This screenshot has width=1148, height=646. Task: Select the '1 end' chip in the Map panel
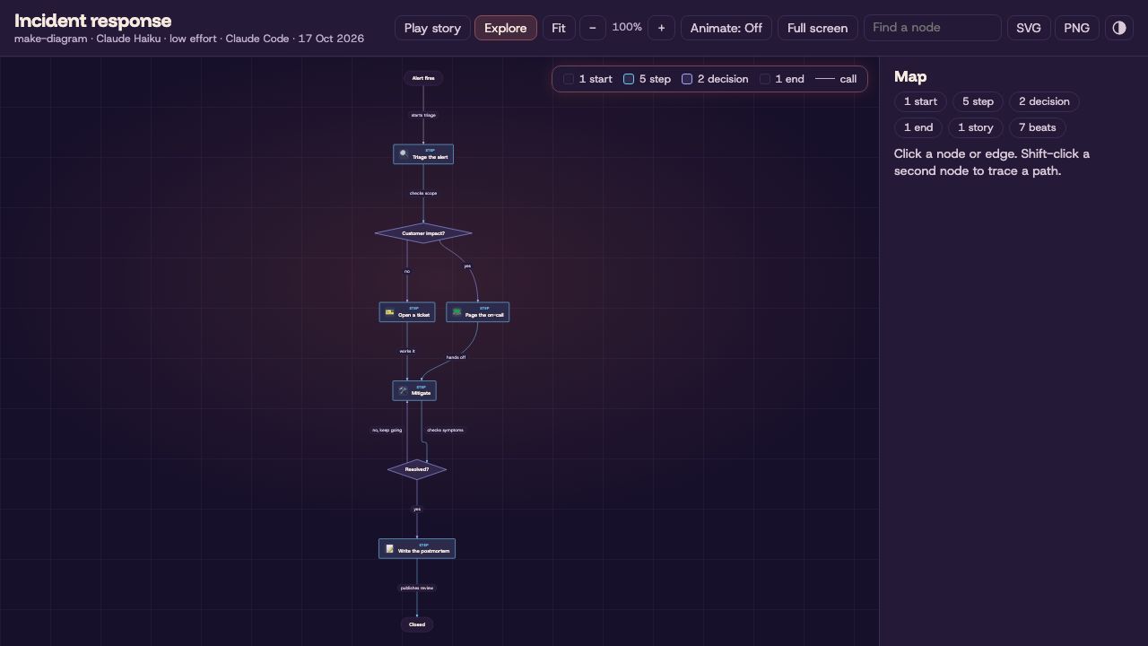pyautogui.click(x=918, y=127)
